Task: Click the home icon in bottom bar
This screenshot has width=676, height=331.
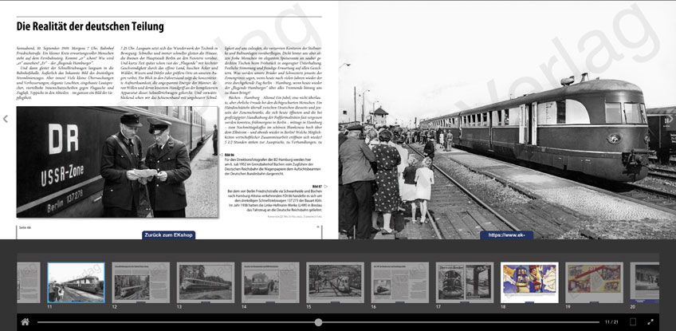Action: 25,321
